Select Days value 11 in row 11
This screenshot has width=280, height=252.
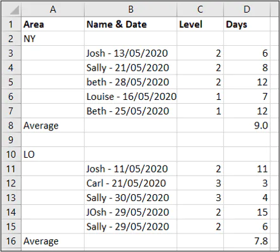tap(247, 169)
